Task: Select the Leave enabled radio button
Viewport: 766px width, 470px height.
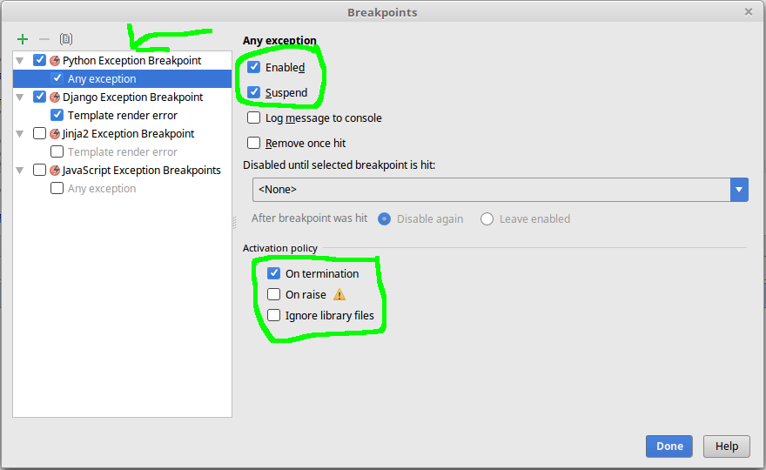Action: pos(487,219)
